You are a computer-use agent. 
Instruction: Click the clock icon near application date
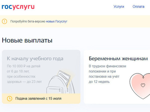(x=10, y=98)
